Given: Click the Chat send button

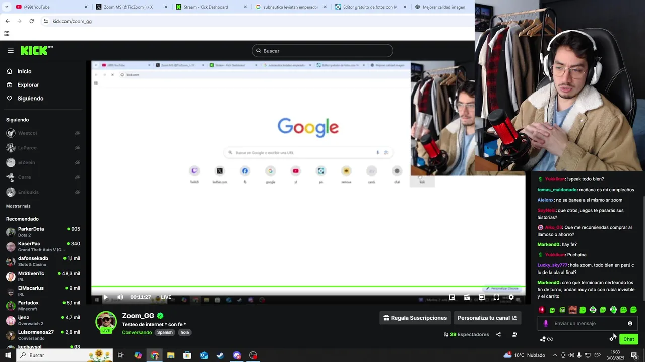Looking at the screenshot, I should (628, 339).
